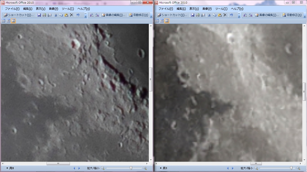
Task: Click 自動修正(A) in right window
Action: (x=292, y=15)
